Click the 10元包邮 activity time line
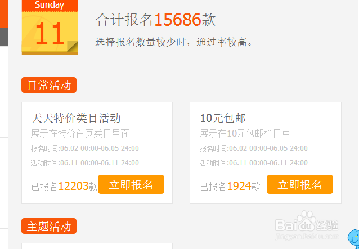Viewport: 359px width, 249px height. 254,163
